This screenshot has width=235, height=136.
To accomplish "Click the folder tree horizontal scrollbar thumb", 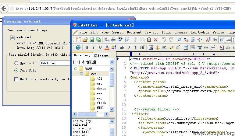I will [87, 114].
